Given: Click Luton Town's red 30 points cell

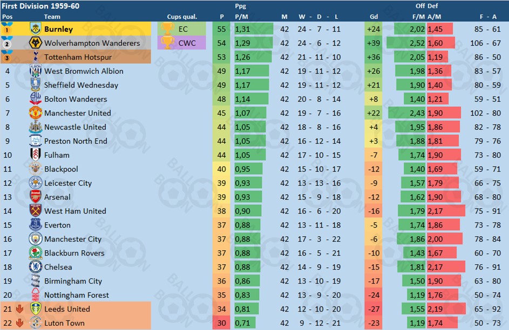Looking at the screenshot, I should click(221, 323).
